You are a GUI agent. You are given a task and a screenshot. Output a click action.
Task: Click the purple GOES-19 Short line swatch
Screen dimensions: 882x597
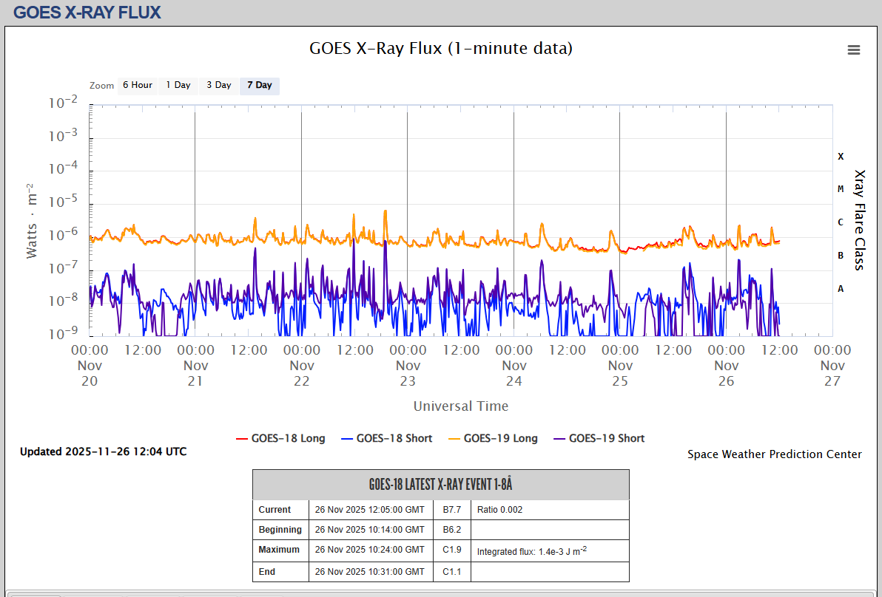tap(559, 439)
